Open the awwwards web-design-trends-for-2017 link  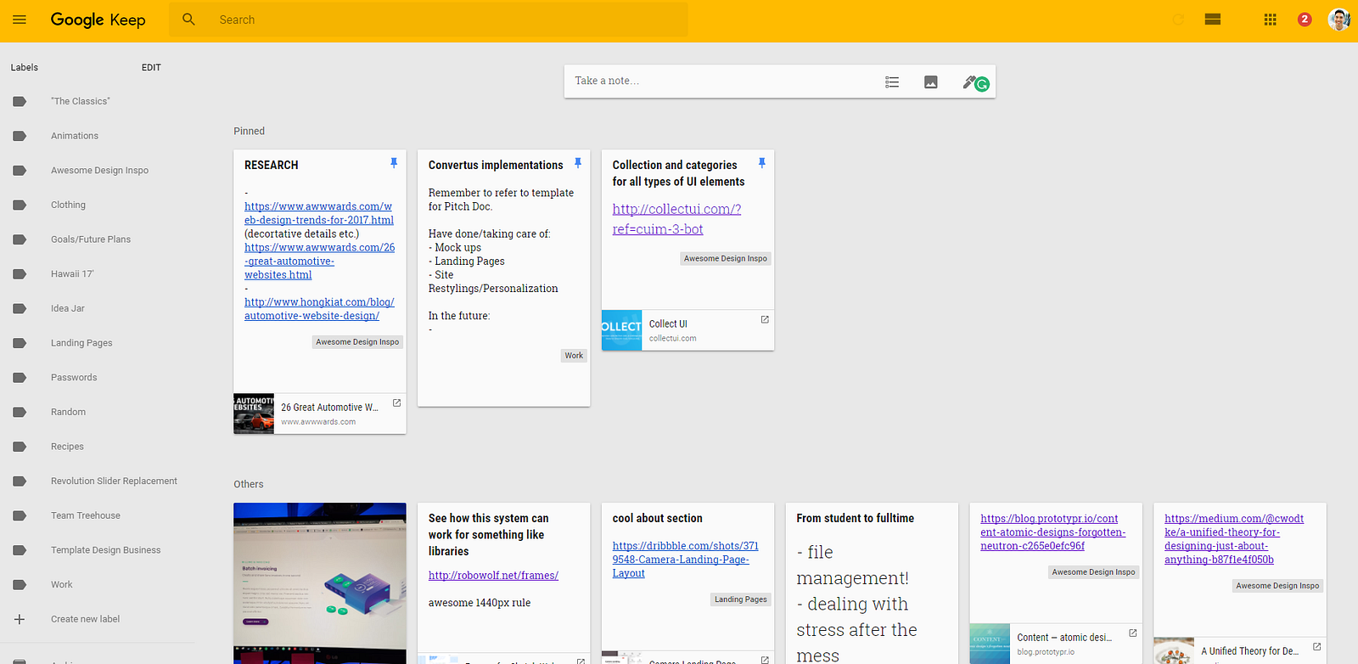click(319, 213)
